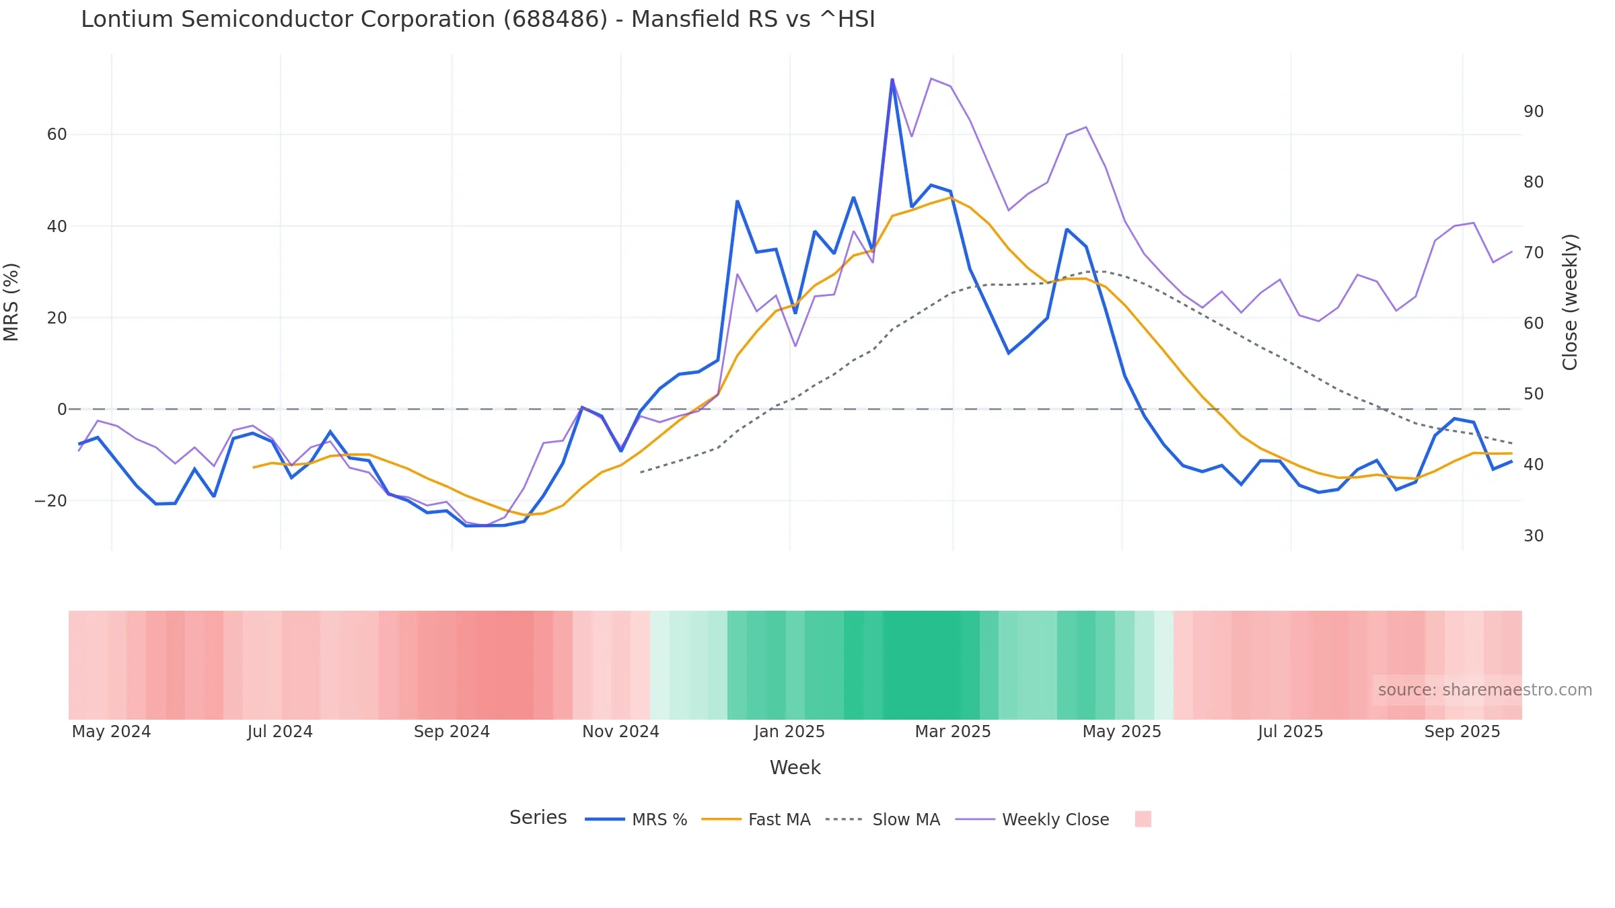
Task: Click the MRS peak point in February 2025
Action: pos(892,79)
